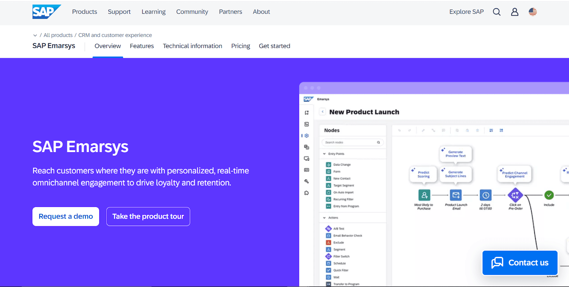
Task: Open the Community menu
Action: coord(192,12)
